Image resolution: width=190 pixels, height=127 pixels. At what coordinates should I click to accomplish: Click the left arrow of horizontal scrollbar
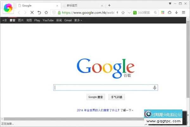coord(2,119)
